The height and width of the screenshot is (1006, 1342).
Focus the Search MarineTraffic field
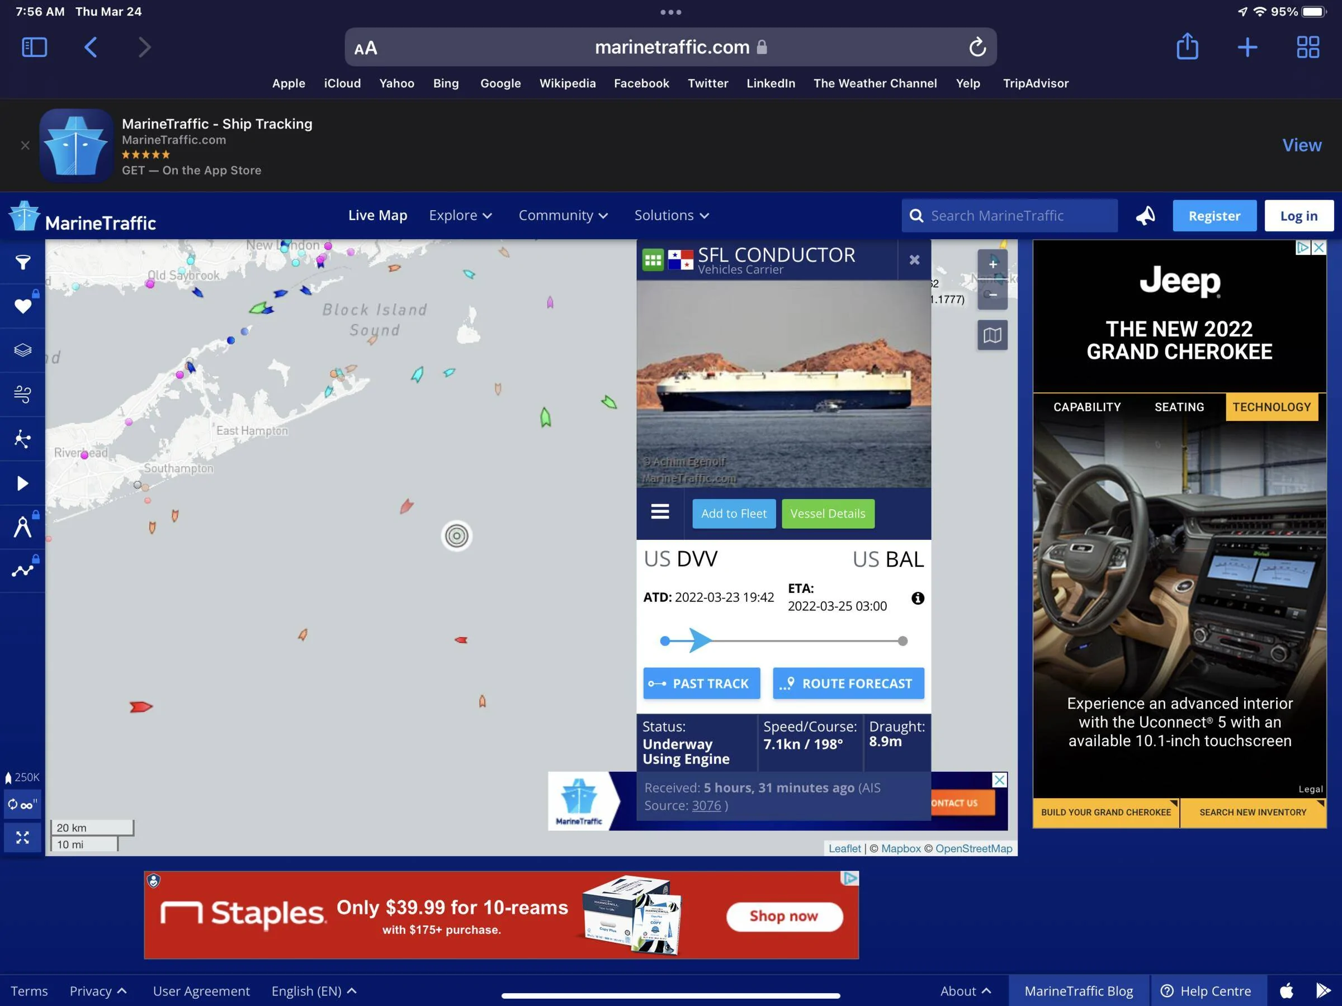1009,216
